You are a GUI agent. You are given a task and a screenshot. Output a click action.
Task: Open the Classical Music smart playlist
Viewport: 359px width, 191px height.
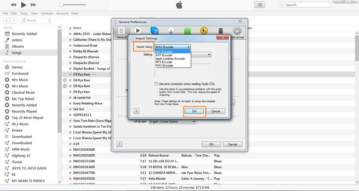[23, 93]
